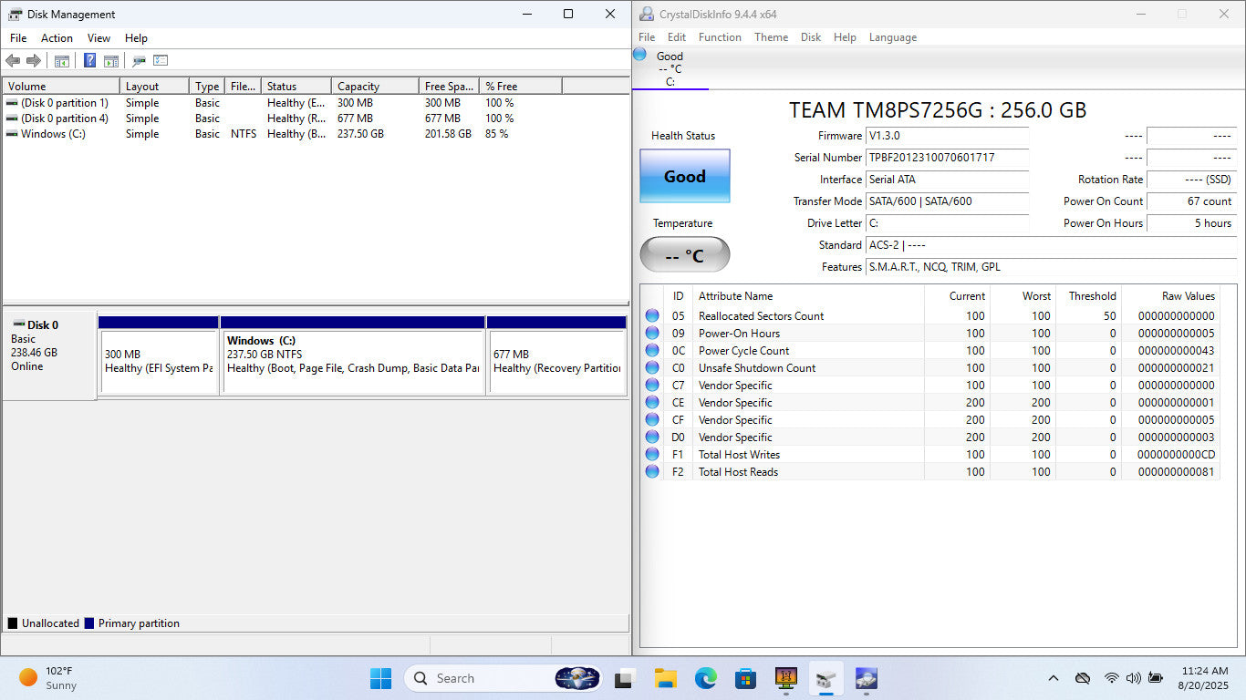The width and height of the screenshot is (1246, 700).
Task: Click the -- °C temperature button
Action: click(685, 254)
